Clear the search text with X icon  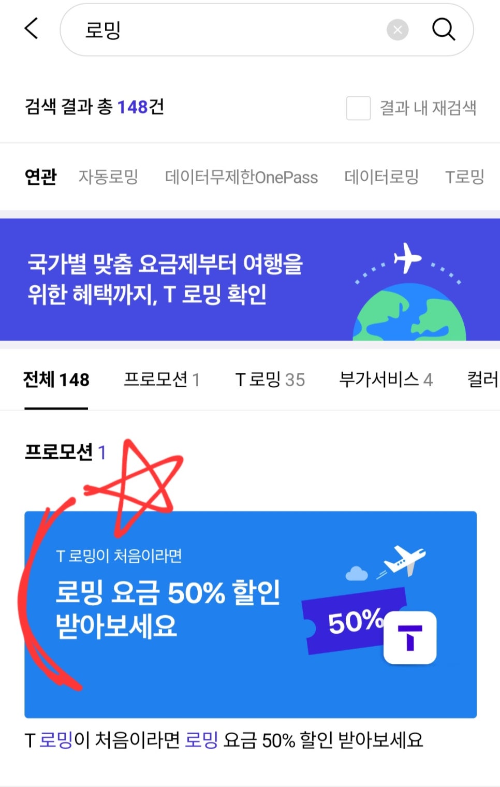click(398, 30)
